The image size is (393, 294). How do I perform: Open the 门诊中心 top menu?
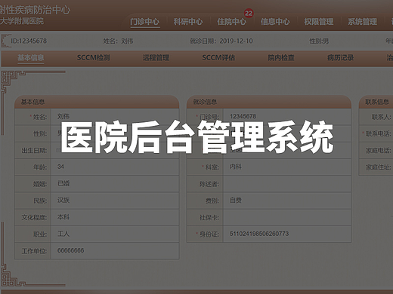point(145,22)
